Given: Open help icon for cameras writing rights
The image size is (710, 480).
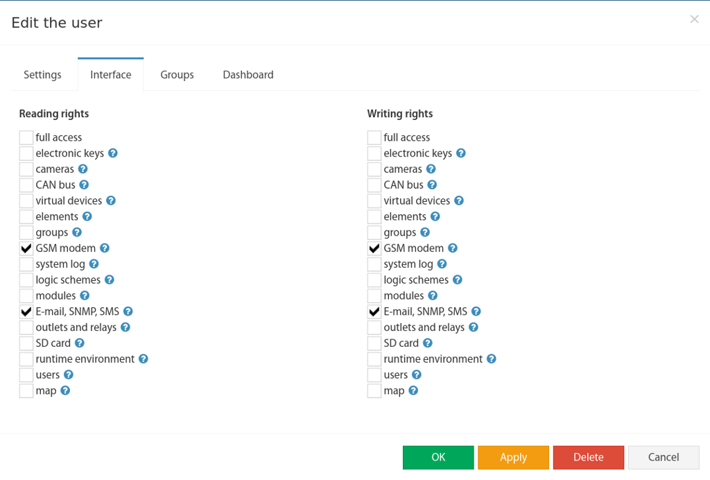Looking at the screenshot, I should [431, 169].
